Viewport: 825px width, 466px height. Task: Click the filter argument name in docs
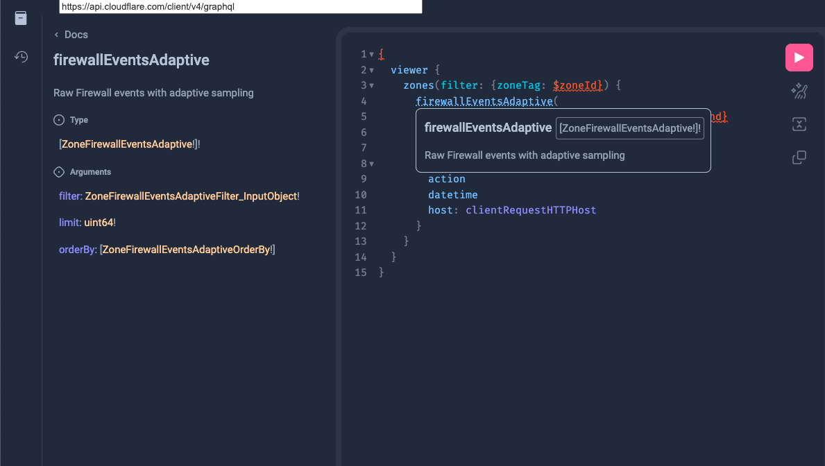[70, 196]
